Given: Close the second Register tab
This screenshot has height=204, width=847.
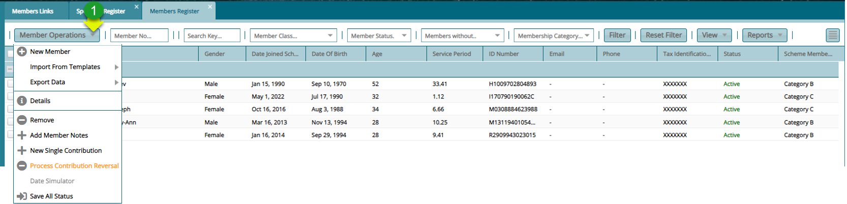Looking at the screenshot, I should pos(136,7).
